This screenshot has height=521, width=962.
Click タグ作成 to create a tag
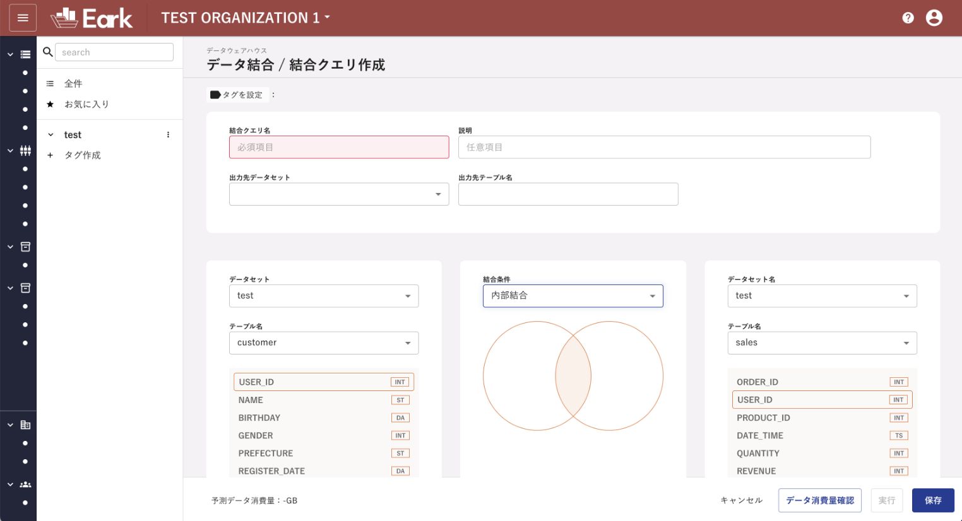coord(83,155)
